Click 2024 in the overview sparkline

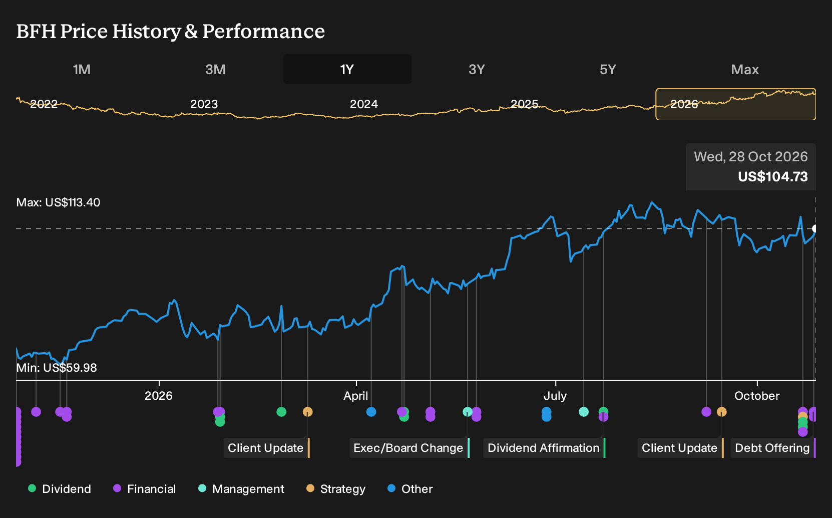point(363,104)
